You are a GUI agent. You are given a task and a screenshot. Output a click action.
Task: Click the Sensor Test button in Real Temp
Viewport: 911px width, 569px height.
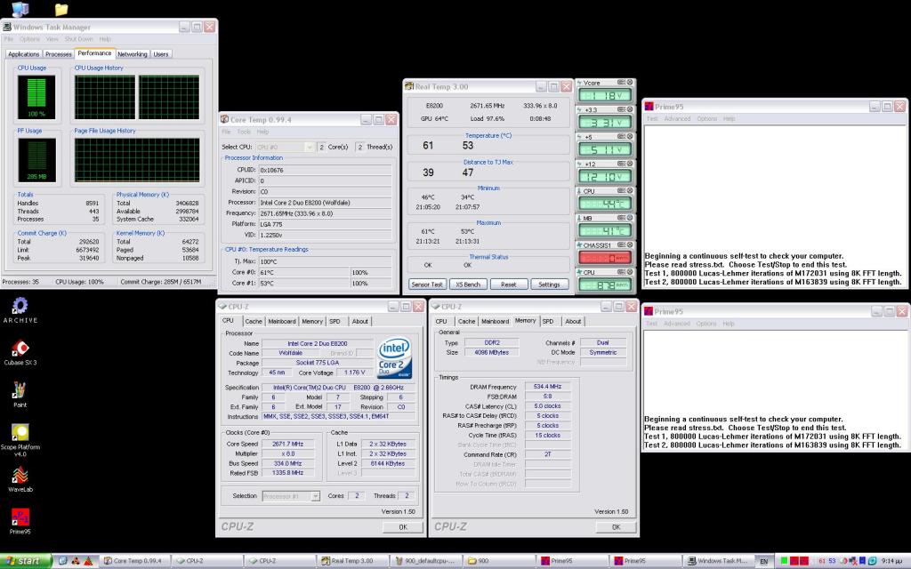pos(427,284)
